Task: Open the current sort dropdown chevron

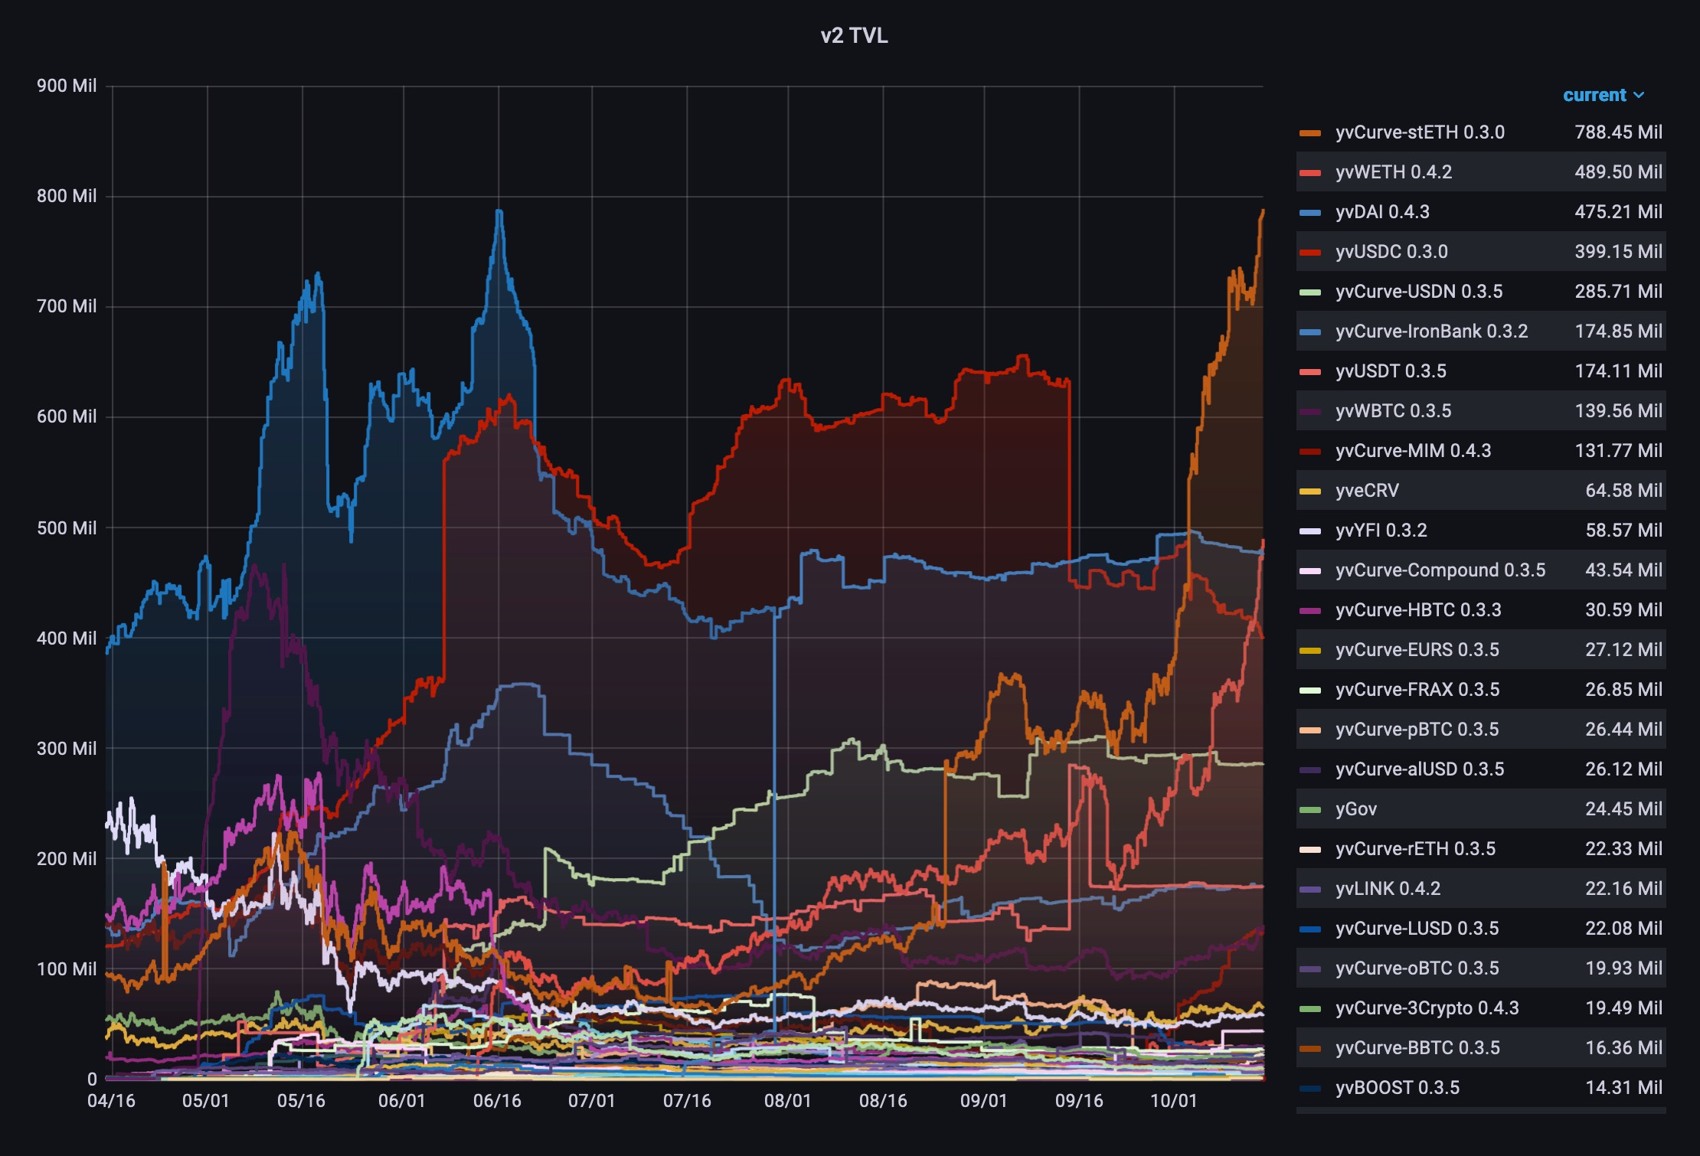Action: [x=1639, y=96]
